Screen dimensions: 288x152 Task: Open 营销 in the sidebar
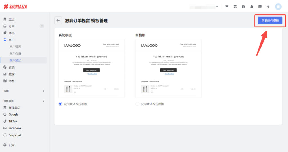(12, 67)
